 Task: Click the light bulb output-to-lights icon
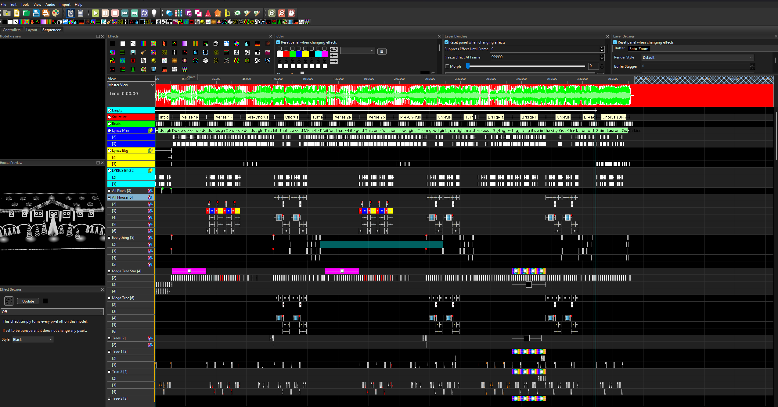[x=154, y=13]
